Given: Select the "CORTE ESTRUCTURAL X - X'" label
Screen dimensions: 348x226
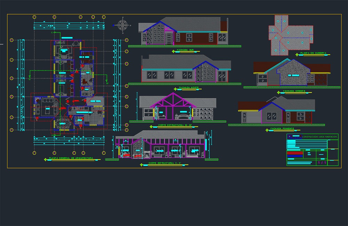Looking at the screenshot, I should 165,163.
